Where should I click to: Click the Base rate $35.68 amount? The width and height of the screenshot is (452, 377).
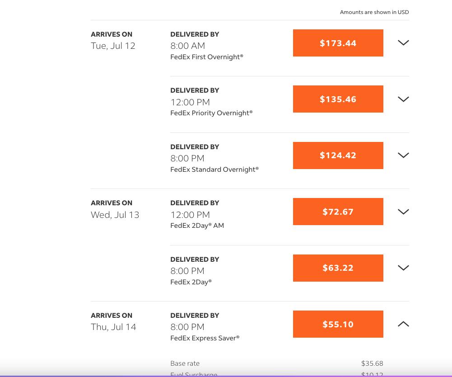pos(372,363)
